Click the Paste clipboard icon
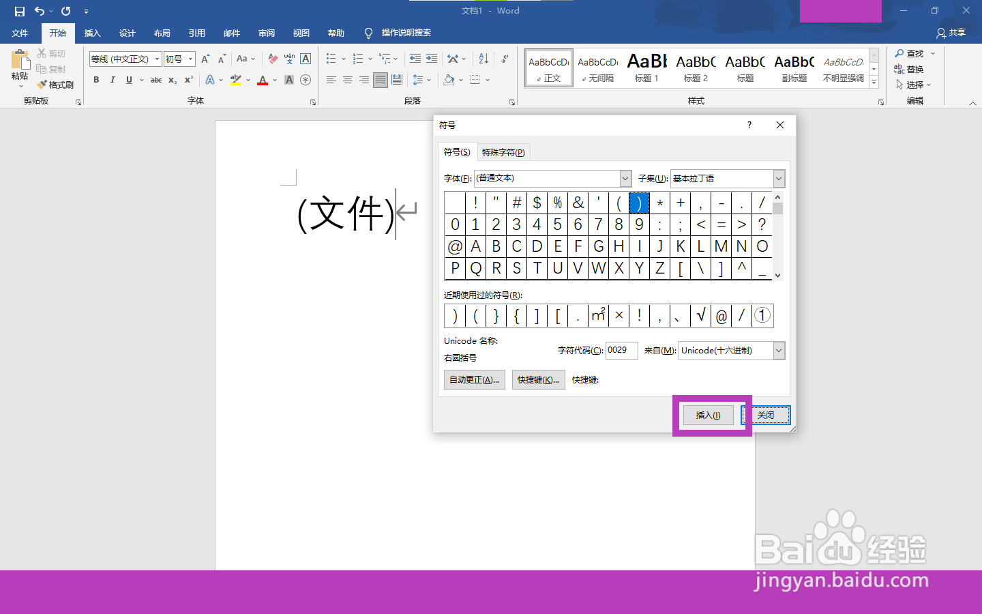The image size is (982, 614). 20,60
